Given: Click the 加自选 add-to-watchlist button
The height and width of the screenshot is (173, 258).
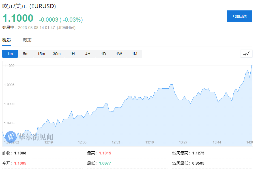Looking at the screenshot, I should [239, 16].
